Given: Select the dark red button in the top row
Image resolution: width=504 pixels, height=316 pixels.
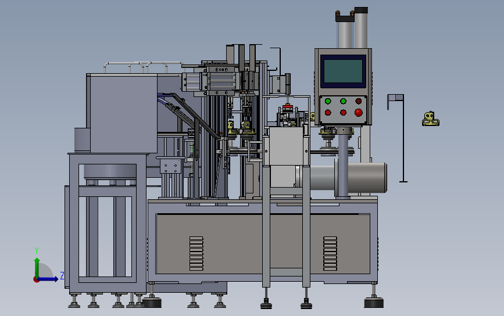Looking at the screenshot, I should point(359,101).
